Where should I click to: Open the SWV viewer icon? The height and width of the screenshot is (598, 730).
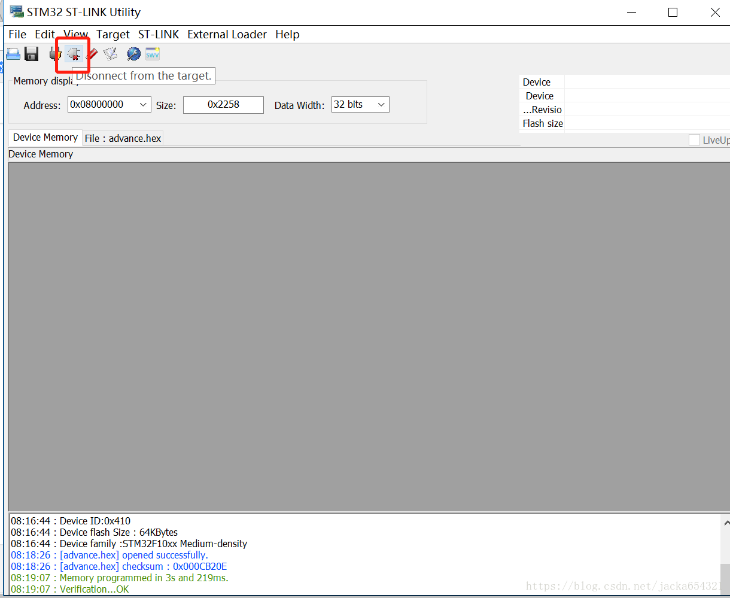tap(153, 54)
